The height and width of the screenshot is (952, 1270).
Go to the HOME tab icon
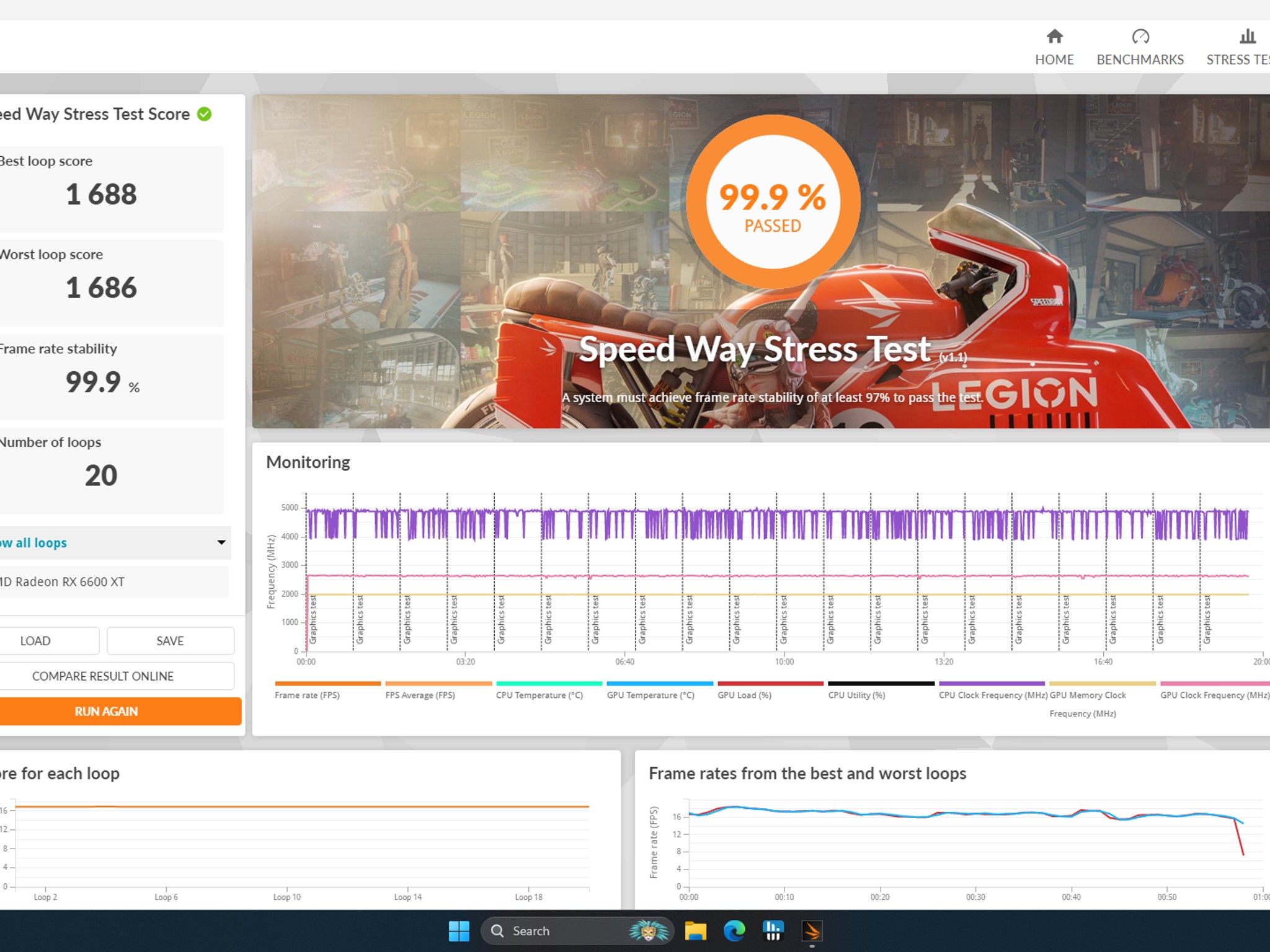pos(1054,37)
